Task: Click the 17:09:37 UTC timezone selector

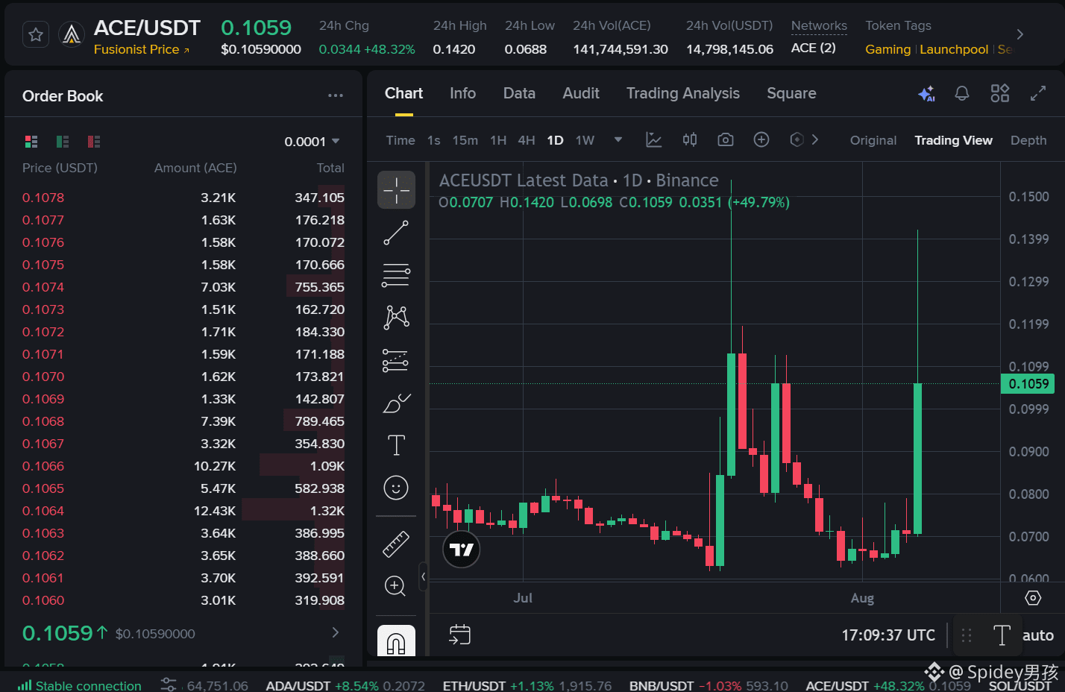Action: pyautogui.click(x=888, y=635)
